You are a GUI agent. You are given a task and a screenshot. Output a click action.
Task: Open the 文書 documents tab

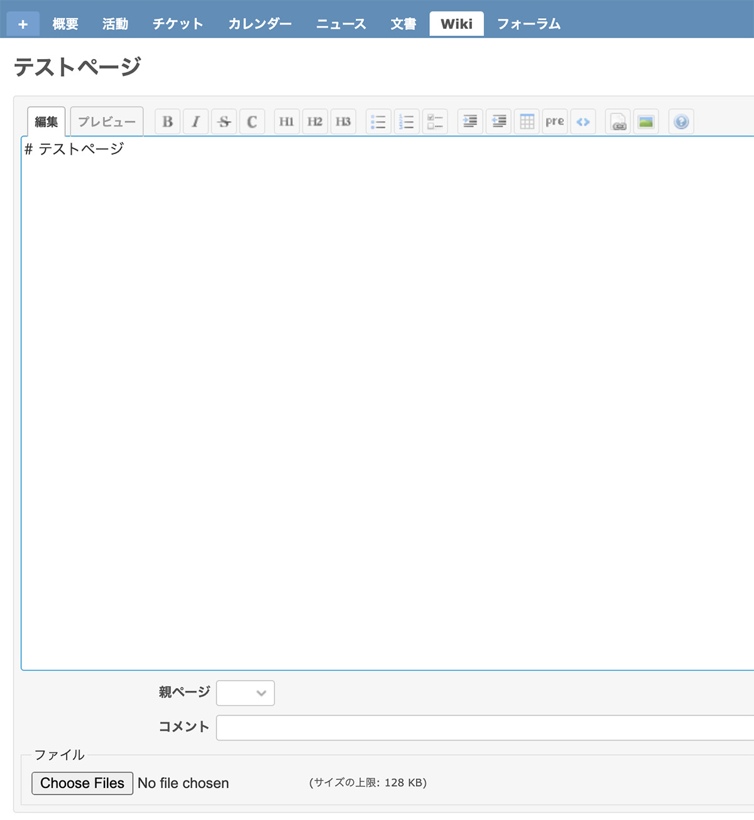click(x=403, y=24)
